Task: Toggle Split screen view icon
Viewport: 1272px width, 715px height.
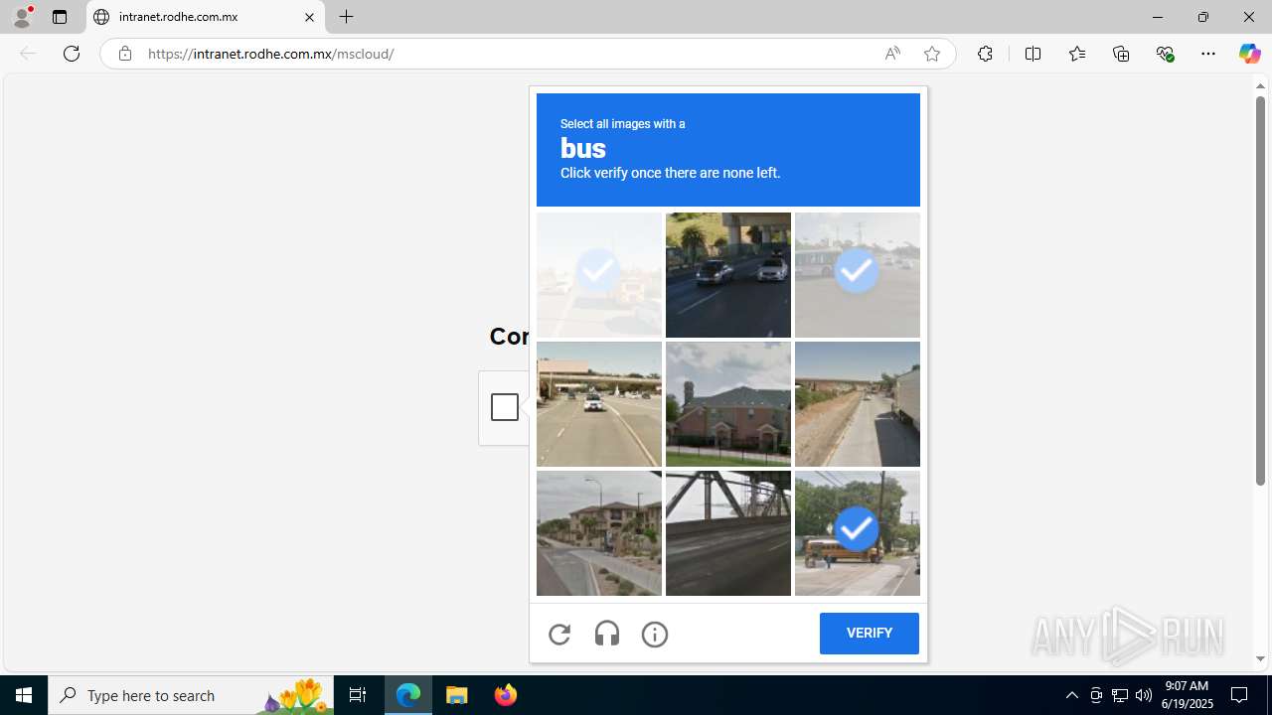Action: coord(1033,54)
